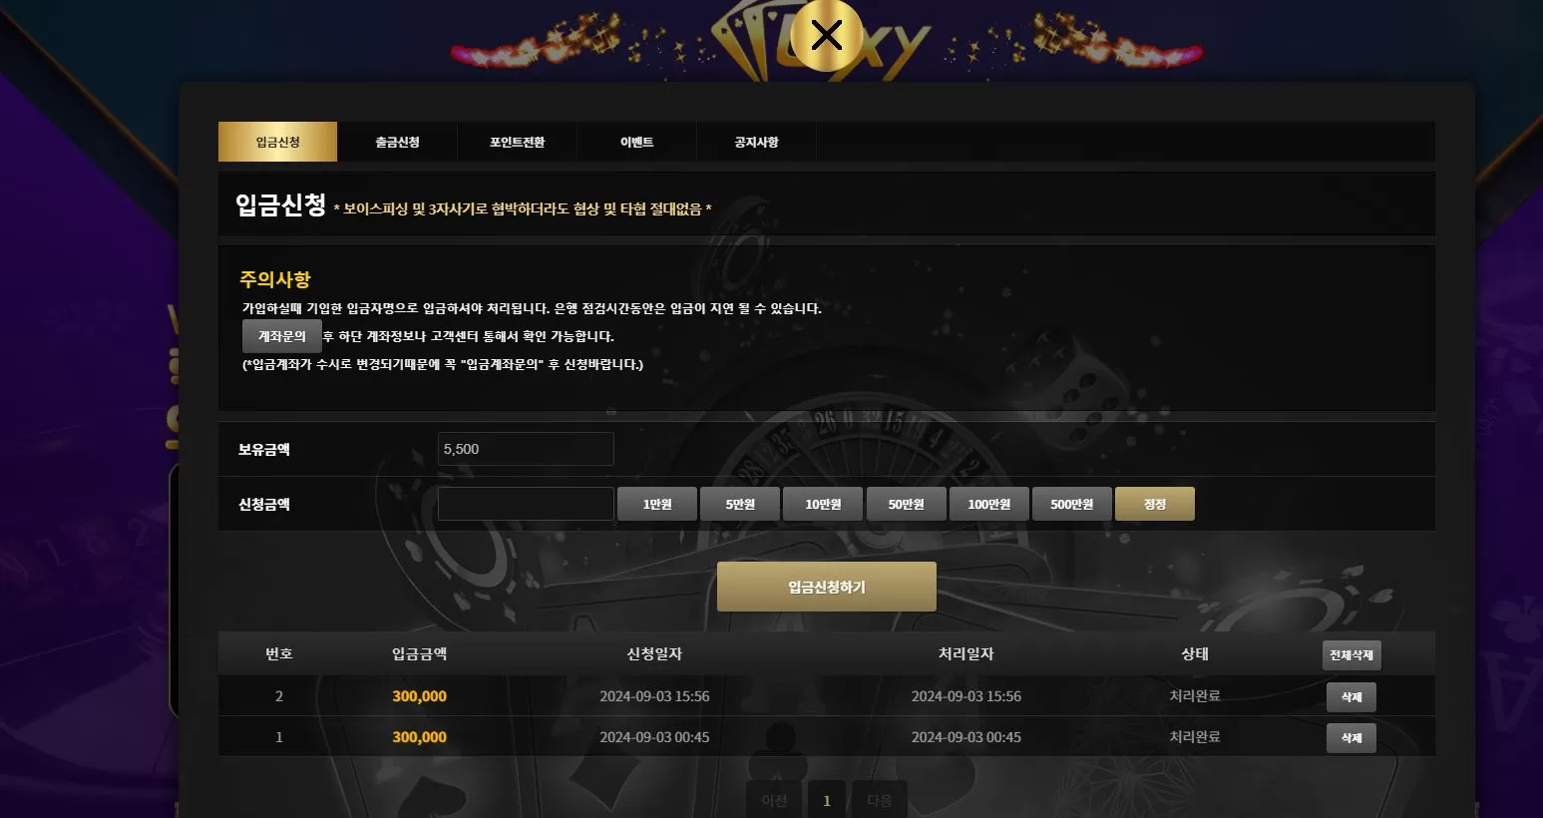Reset the amount with 정정 button
This screenshot has width=1543, height=818.
tap(1155, 504)
